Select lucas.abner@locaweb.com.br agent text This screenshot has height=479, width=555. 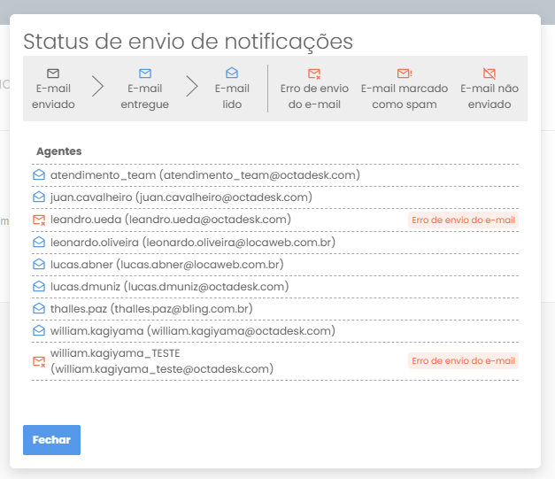[167, 265]
